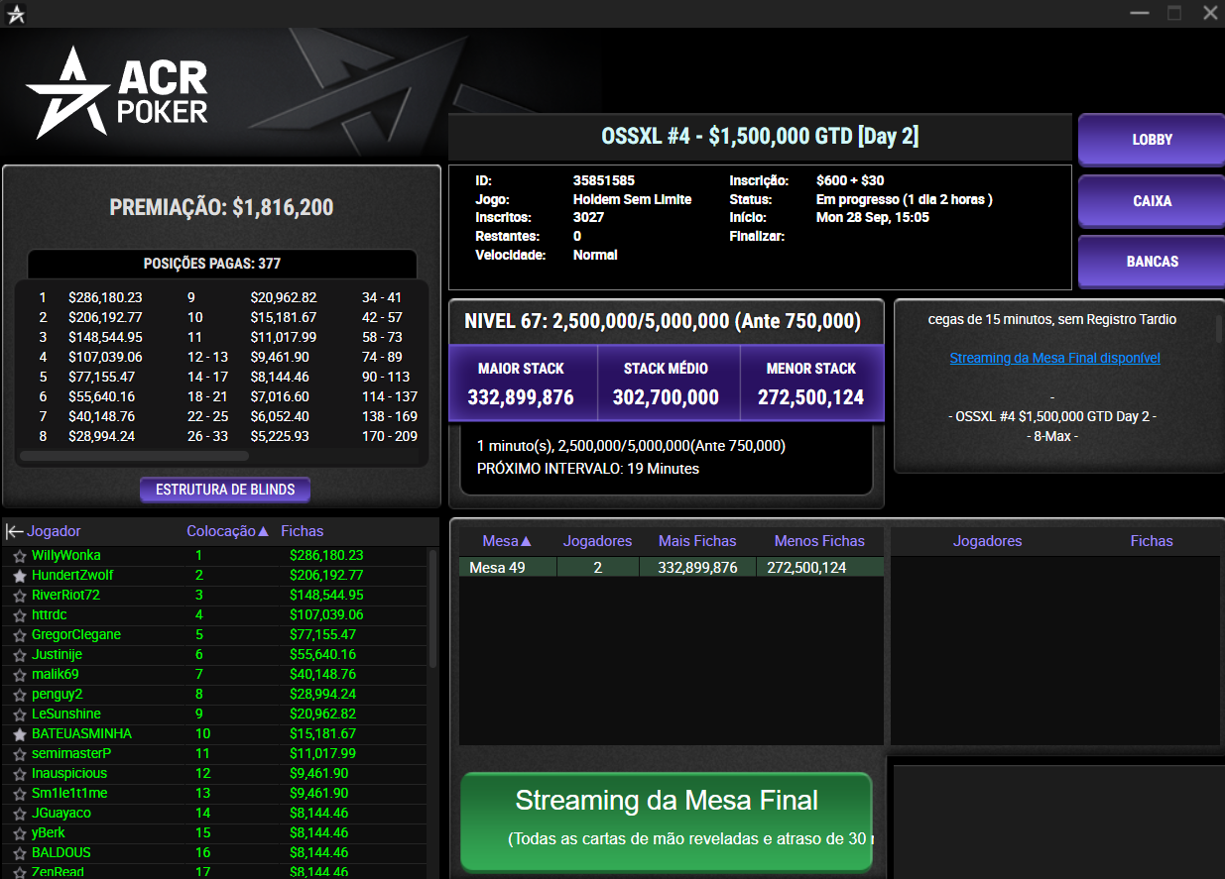The height and width of the screenshot is (879, 1225).
Task: Toggle favorite star for HundertZwolf
Action: pos(19,576)
